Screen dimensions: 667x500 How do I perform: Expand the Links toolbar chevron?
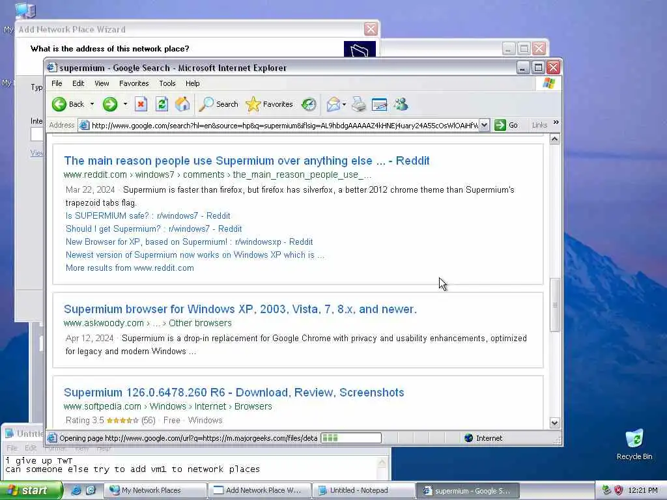556,122
